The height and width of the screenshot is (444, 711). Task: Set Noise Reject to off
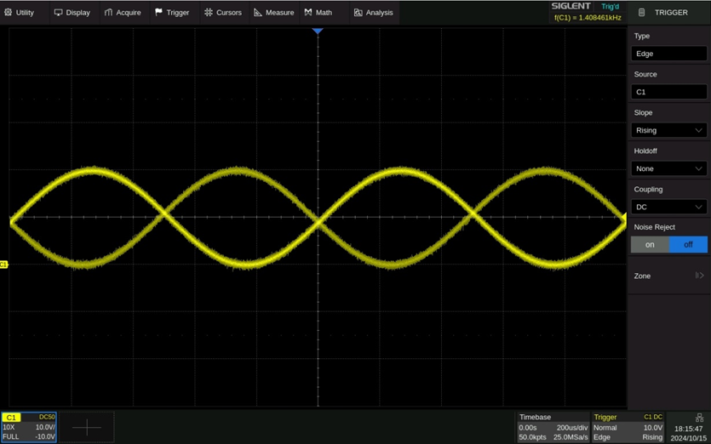688,245
